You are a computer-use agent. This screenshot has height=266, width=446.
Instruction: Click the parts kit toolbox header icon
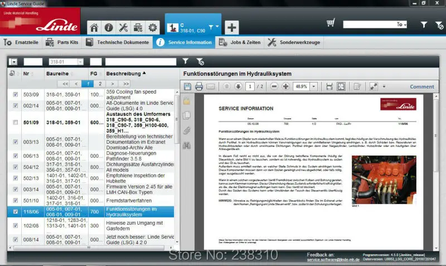(138, 27)
